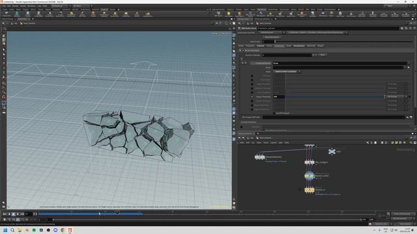Open the operator chooser beside the DOP path field
417x234 pixels.
coord(407,117)
